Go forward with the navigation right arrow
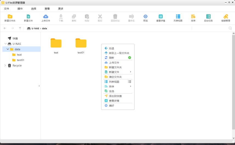The image size is (235, 145). coord(12,28)
